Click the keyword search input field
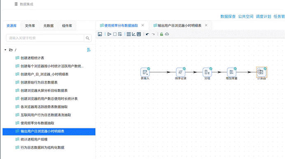This screenshot has width=285, height=159. 45,38
